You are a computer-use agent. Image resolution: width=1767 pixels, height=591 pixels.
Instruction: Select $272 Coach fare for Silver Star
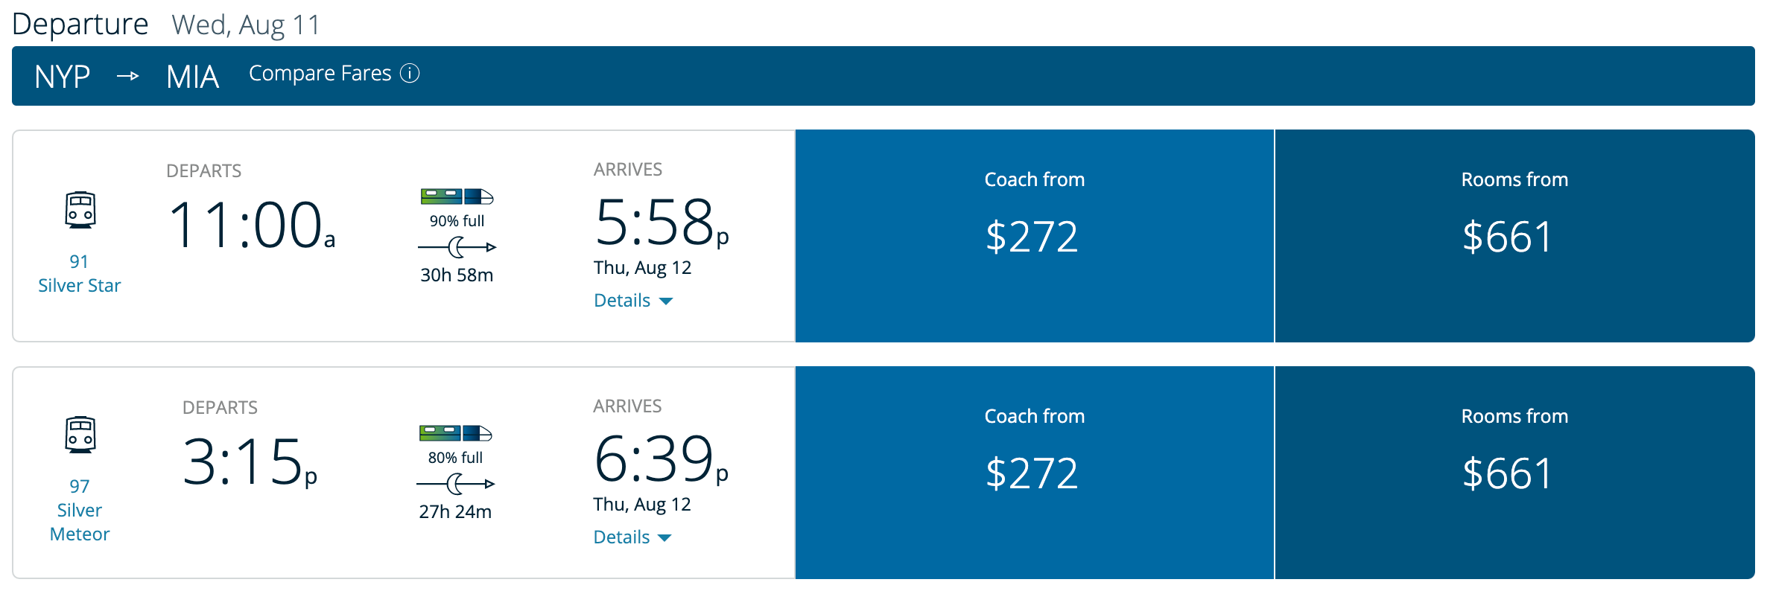click(x=1034, y=236)
